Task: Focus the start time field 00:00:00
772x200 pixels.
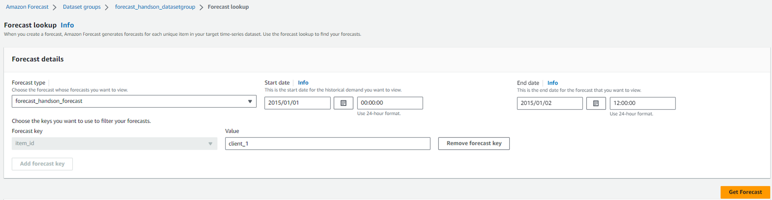Action: pyautogui.click(x=389, y=103)
